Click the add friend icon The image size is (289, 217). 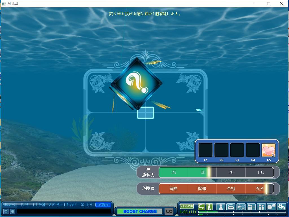tap(251, 207)
